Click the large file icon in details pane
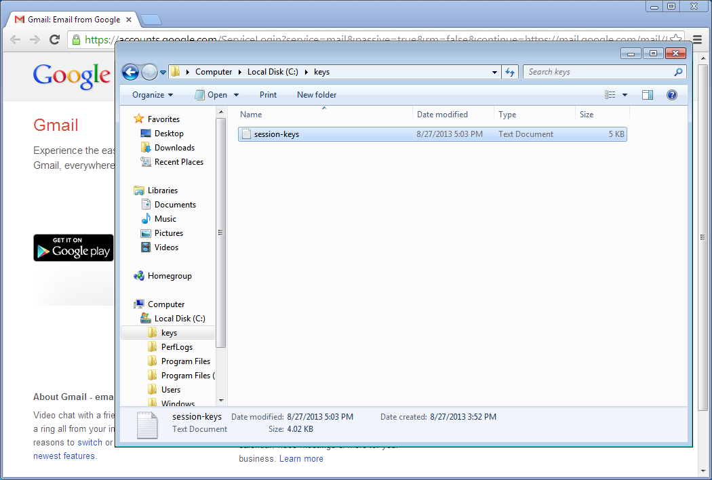712x480 pixels. (147, 425)
